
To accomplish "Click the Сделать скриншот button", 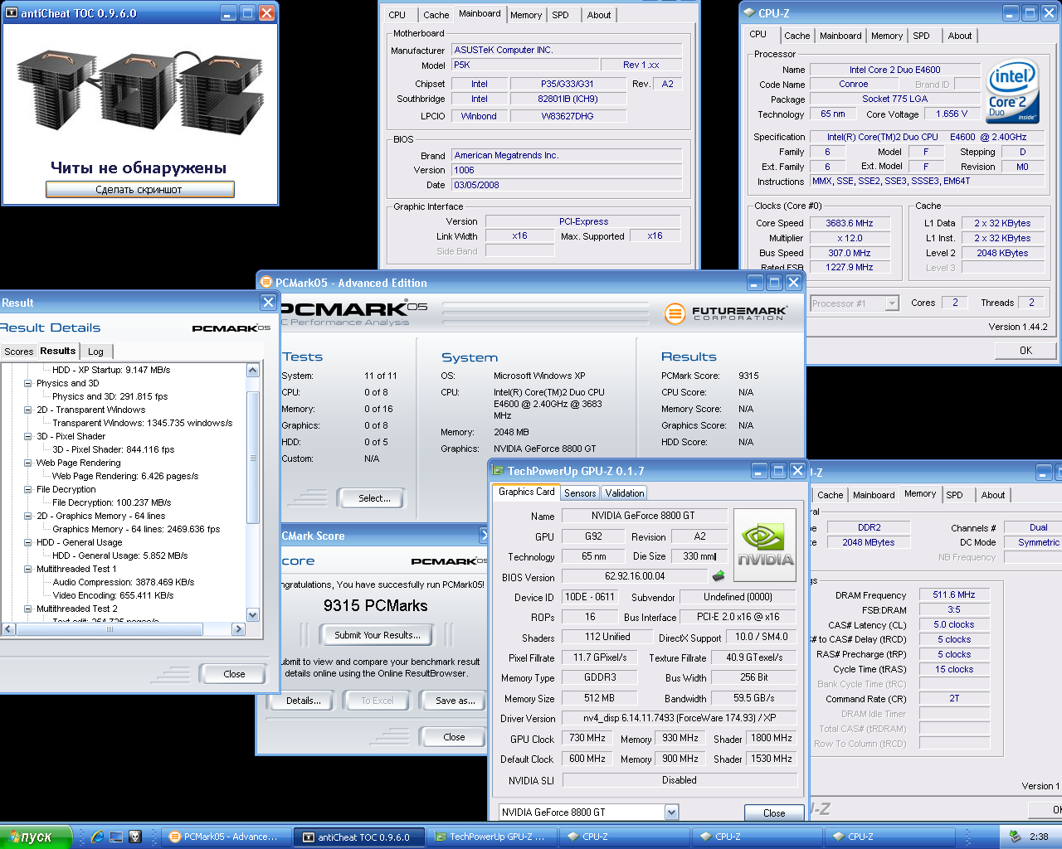I will [139, 189].
